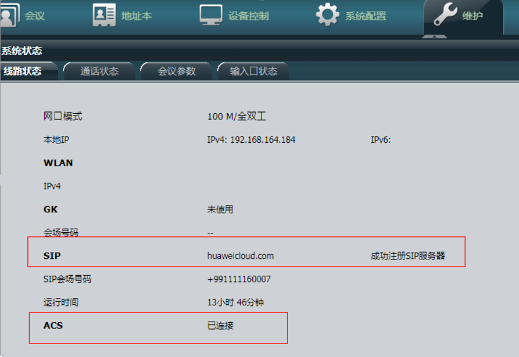
Task: Click the gear icon for 系统配置
Action: pos(328,15)
